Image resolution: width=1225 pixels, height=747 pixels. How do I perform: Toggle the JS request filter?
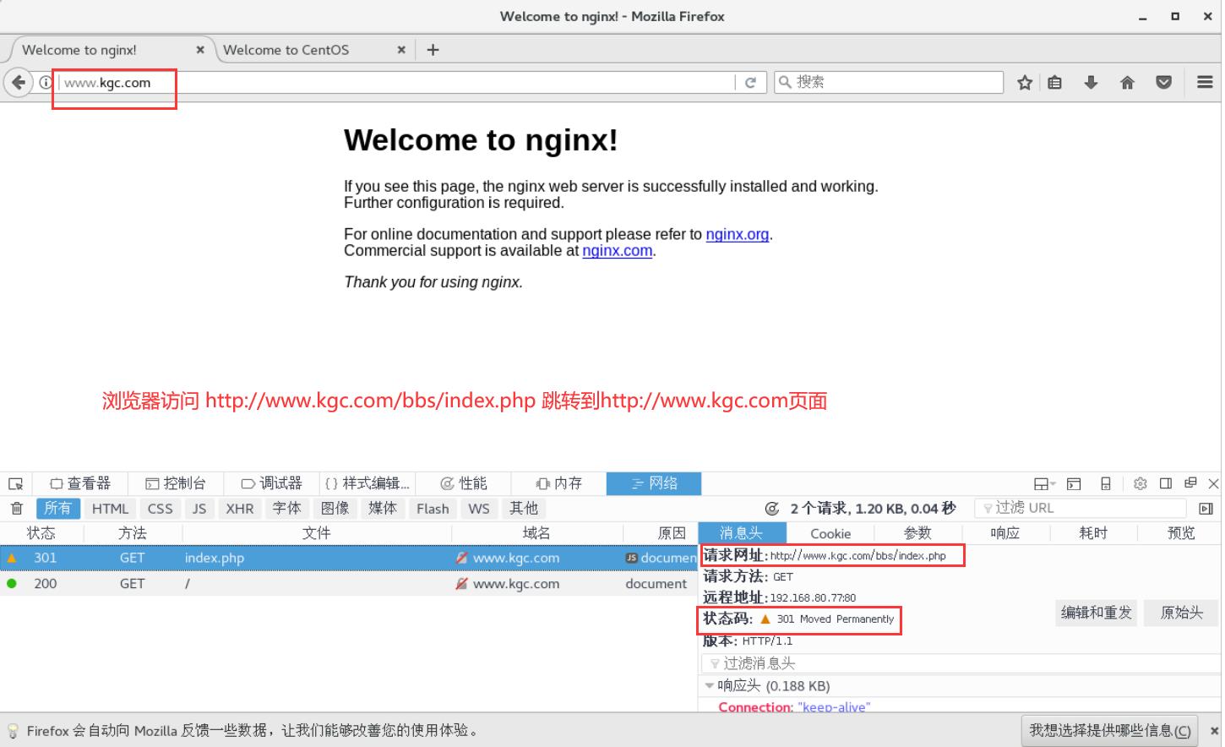coord(199,508)
